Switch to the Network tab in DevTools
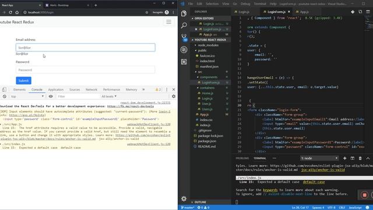 click(92, 89)
